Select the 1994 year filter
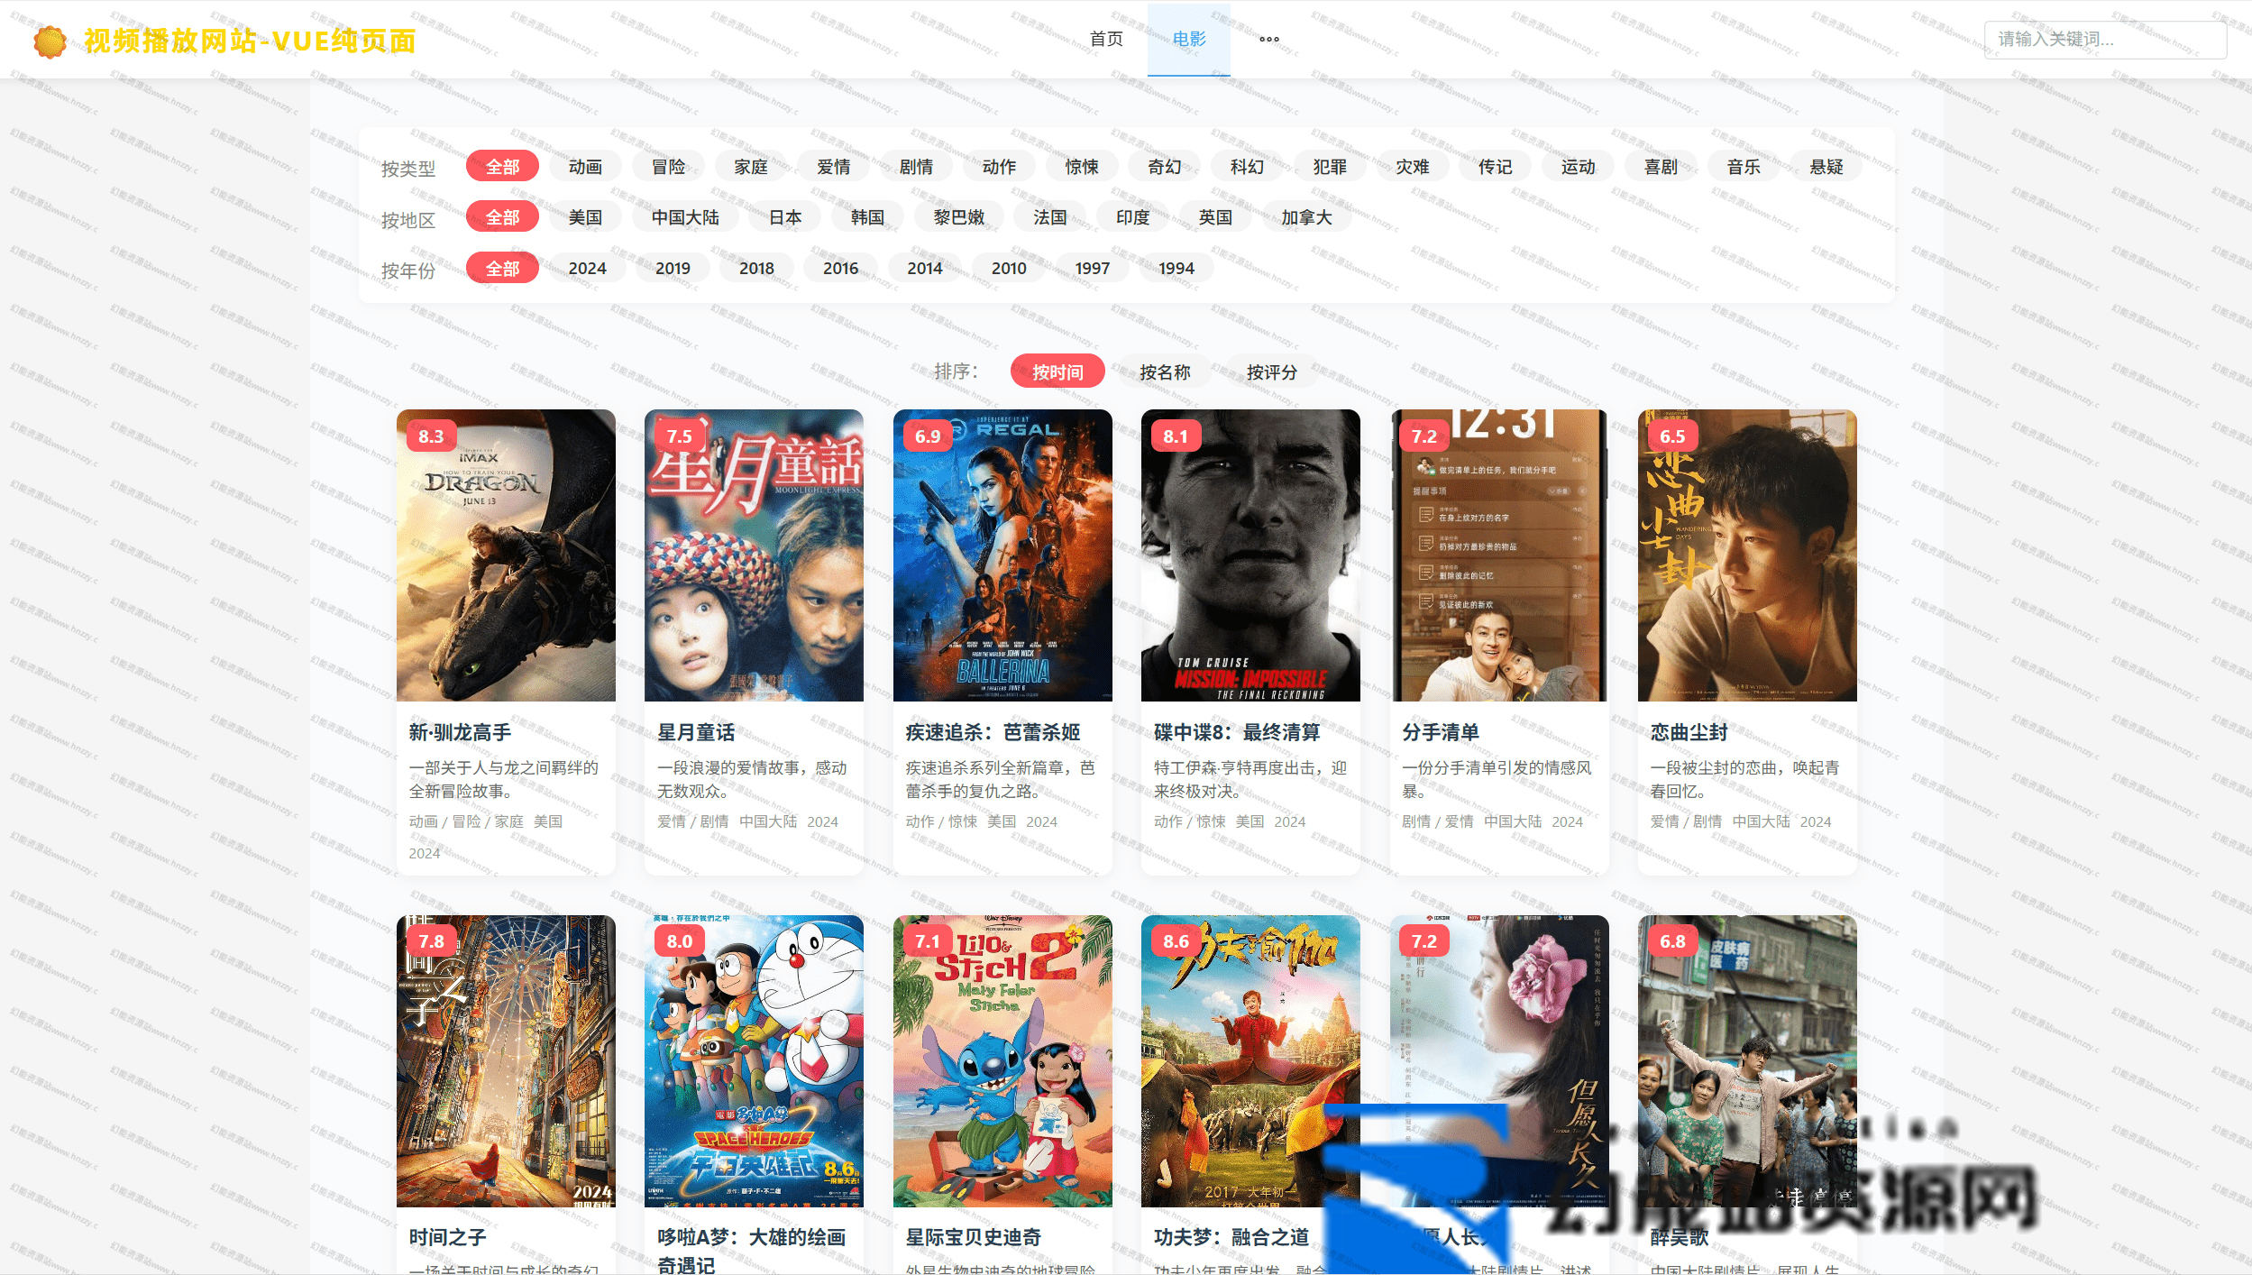 click(1176, 269)
